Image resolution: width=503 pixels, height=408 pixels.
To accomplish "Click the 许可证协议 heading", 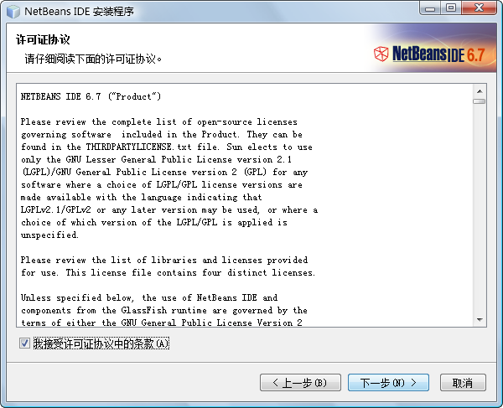I will (43, 39).
